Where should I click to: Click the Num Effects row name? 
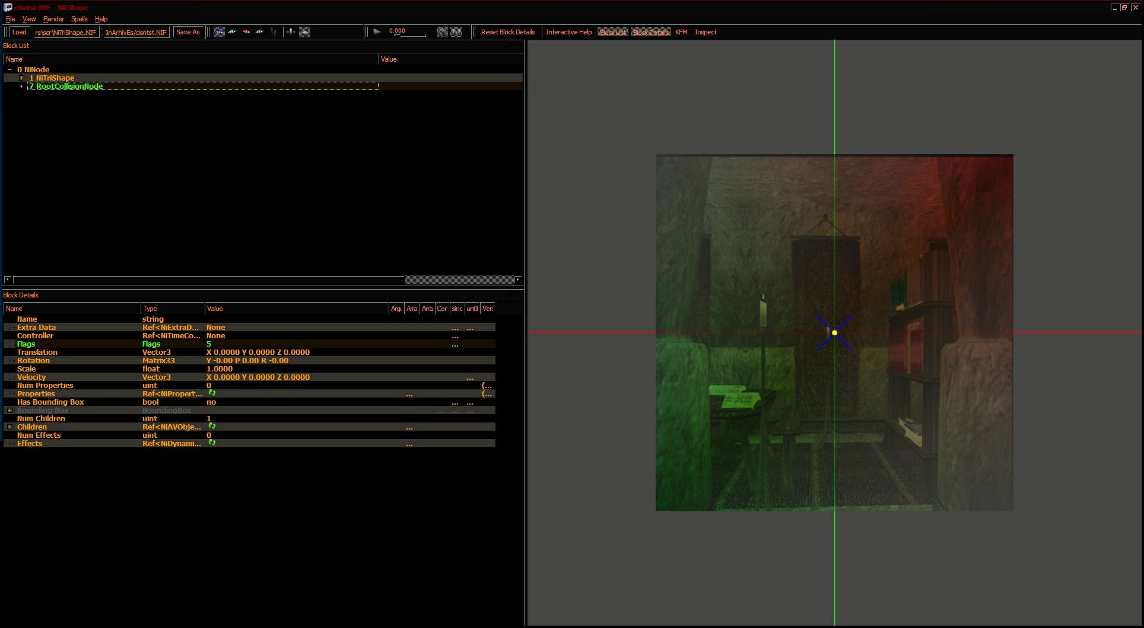pyautogui.click(x=39, y=435)
